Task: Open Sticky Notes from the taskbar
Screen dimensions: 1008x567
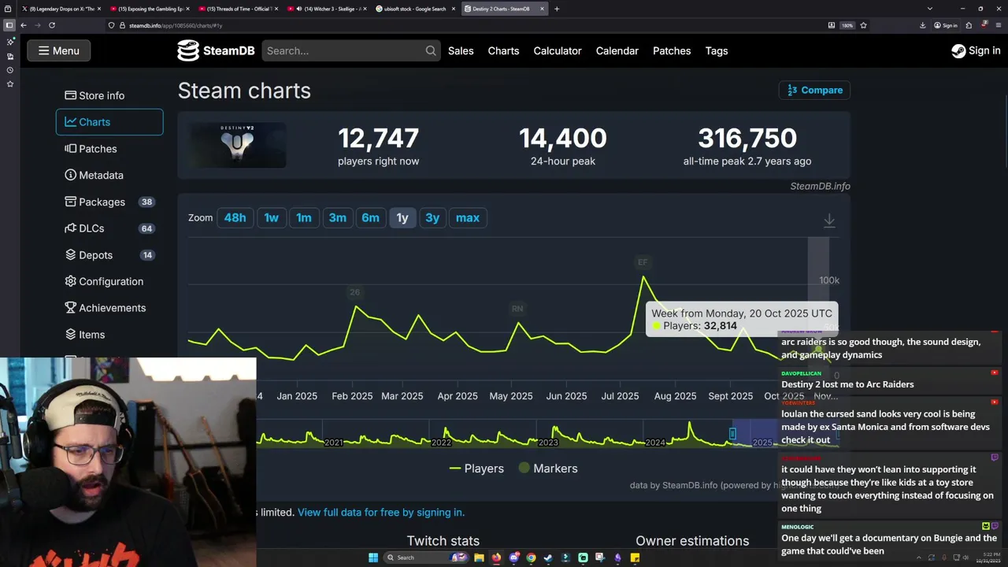Action: [x=635, y=558]
